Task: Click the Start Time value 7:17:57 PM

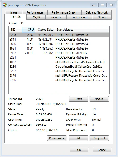Action: pyautogui.click(x=43, y=104)
